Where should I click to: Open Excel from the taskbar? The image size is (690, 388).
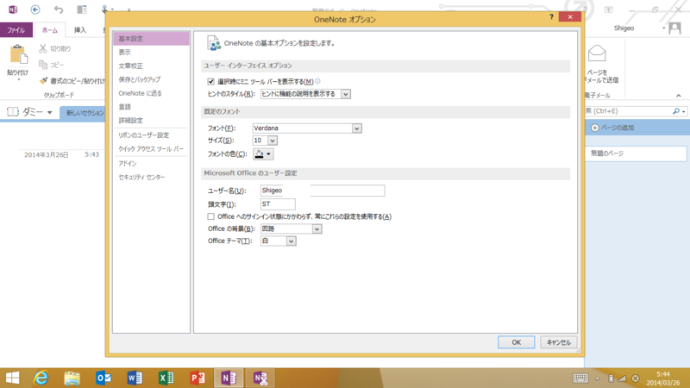pyautogui.click(x=166, y=378)
